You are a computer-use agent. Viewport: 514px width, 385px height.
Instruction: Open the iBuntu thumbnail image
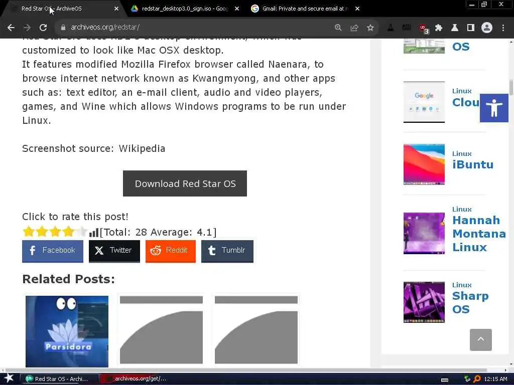point(424,164)
